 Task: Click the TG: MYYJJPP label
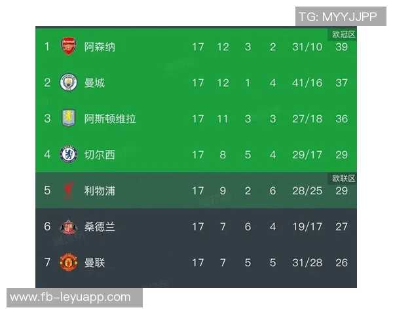pyautogui.click(x=338, y=16)
